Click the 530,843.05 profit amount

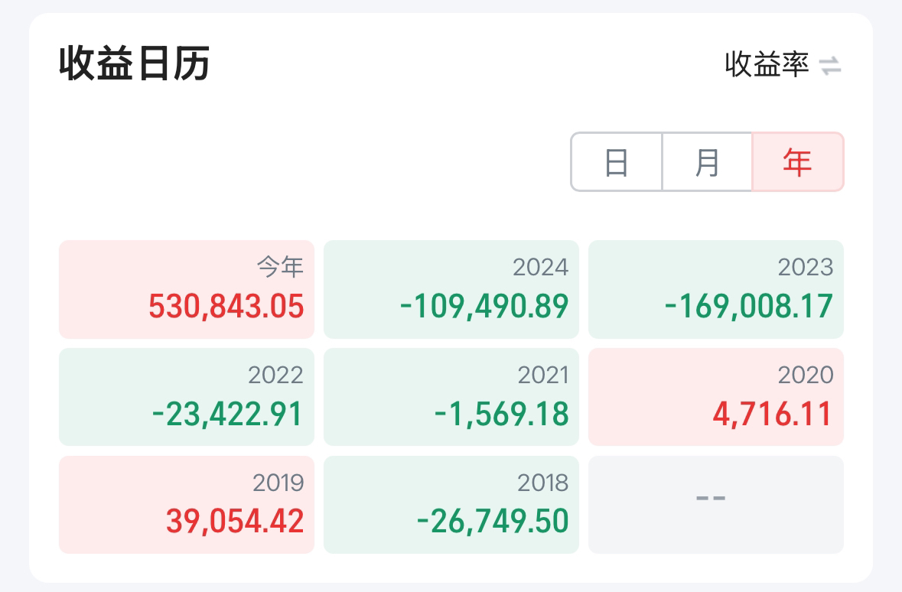(x=226, y=307)
